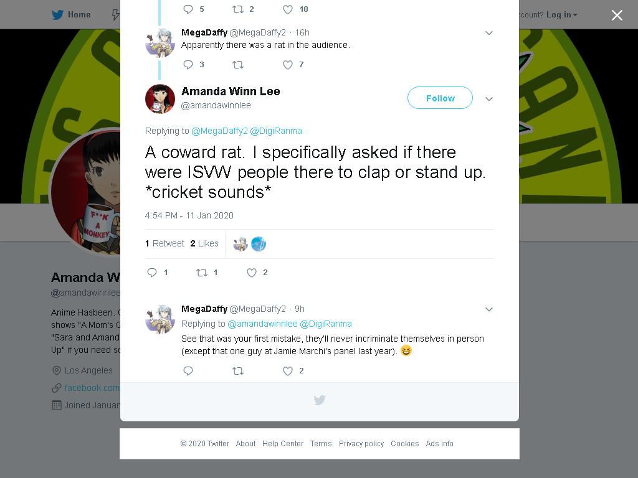Open the Log in dropdown

click(x=561, y=15)
